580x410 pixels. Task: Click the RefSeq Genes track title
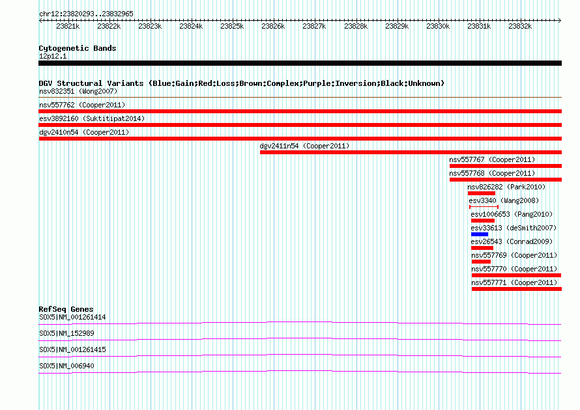(x=66, y=309)
